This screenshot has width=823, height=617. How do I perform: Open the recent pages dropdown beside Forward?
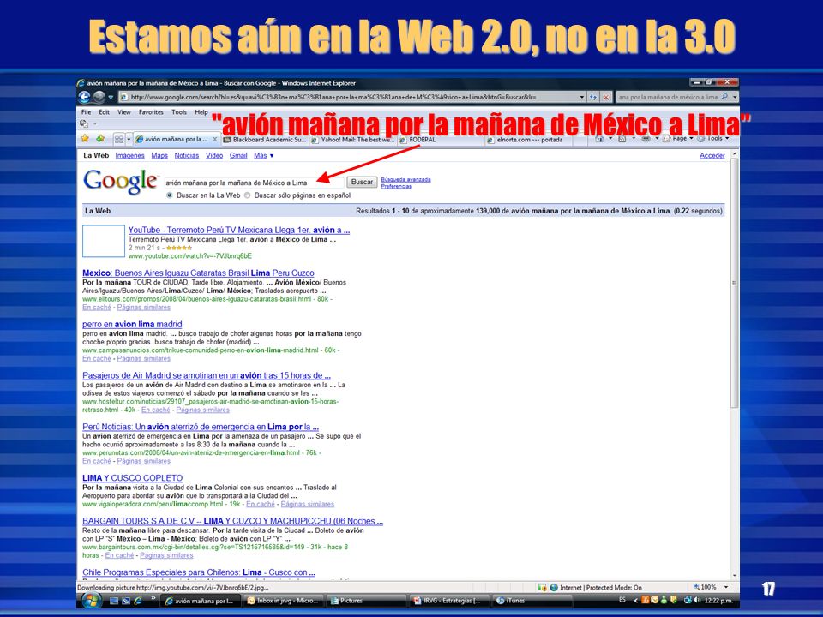[x=111, y=97]
